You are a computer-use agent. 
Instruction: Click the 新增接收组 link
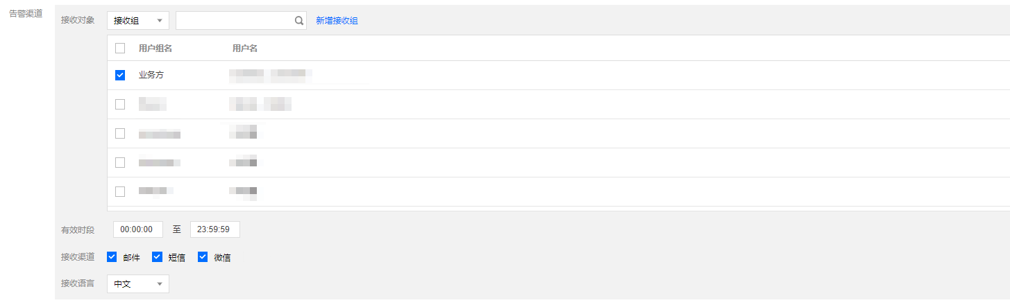tap(337, 21)
